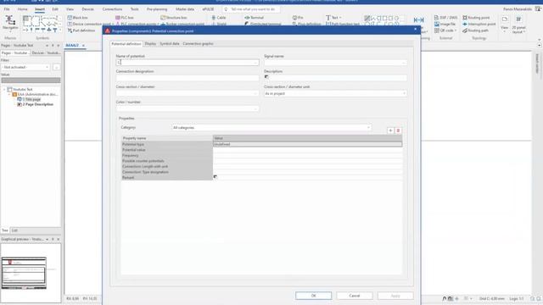Insert a Routing point
This screenshot has width=543, height=305.
coord(476,17)
